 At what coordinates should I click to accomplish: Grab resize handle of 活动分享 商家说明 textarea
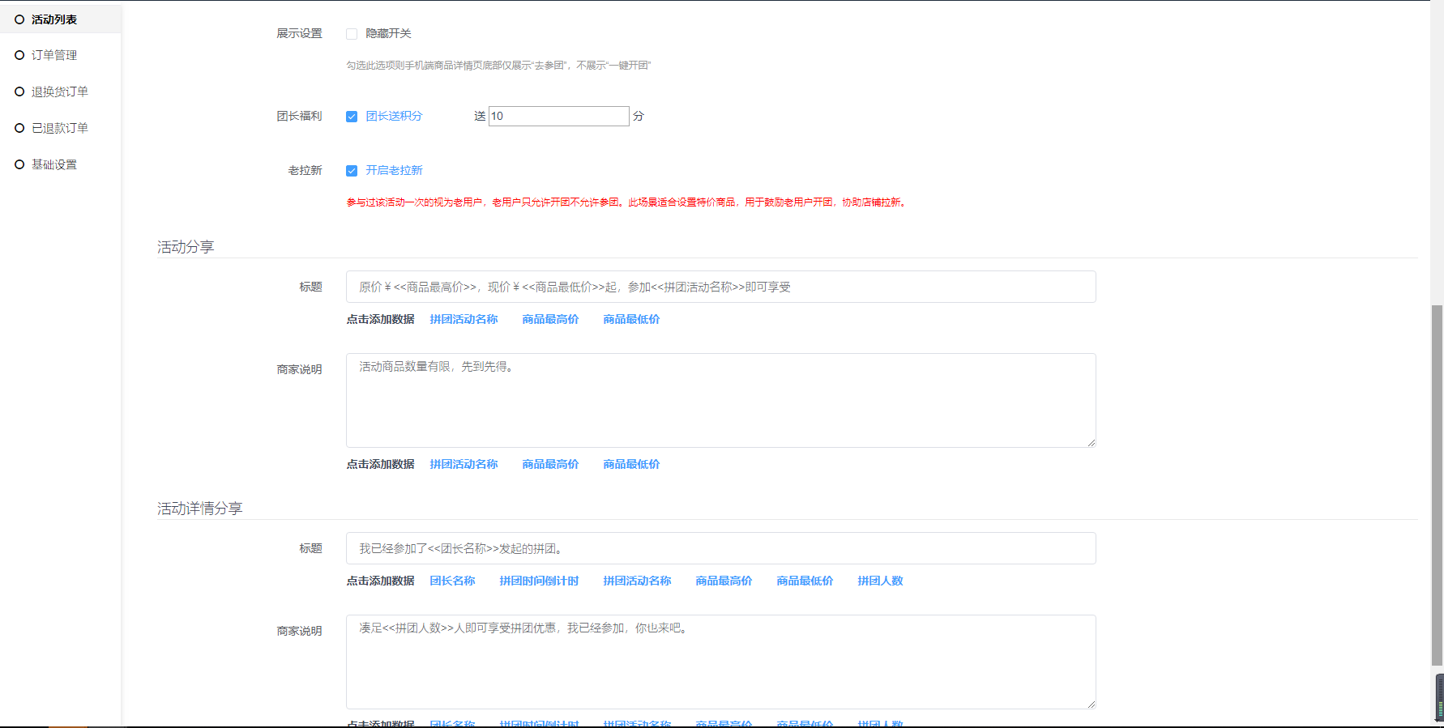tap(1091, 443)
